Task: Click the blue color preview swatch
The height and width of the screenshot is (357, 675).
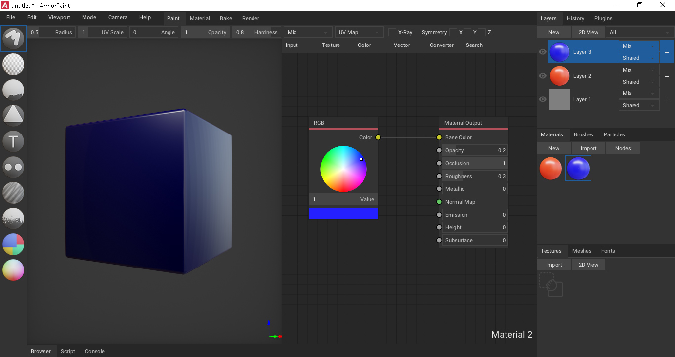Action: coord(343,213)
